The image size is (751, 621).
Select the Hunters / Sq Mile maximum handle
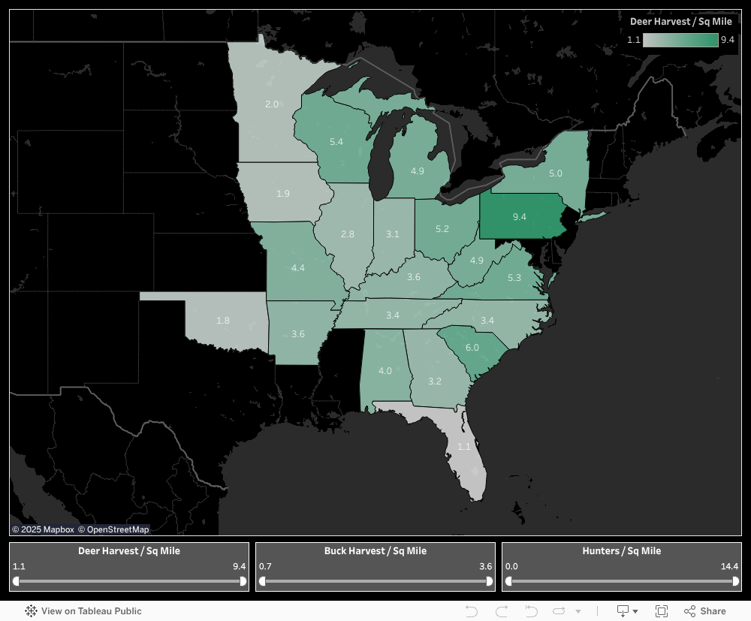pos(735,580)
